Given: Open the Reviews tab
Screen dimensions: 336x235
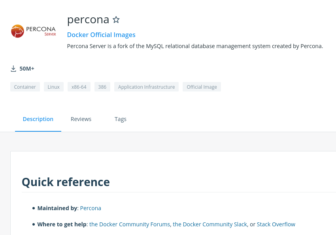Looking at the screenshot, I should coord(81,119).
